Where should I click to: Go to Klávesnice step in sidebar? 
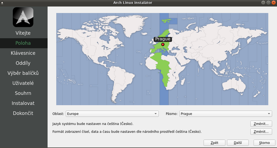pos(23,53)
